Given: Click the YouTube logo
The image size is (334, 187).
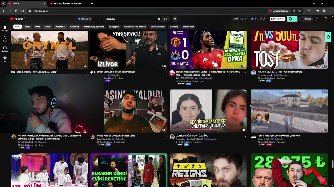Looking at the screenshot, I should click(17, 19).
